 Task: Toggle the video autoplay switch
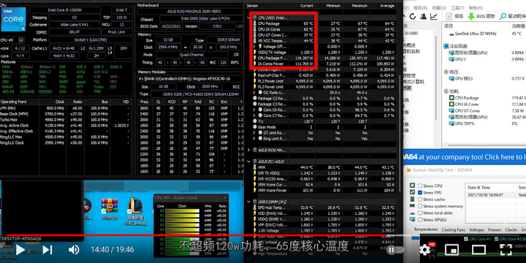396,250
